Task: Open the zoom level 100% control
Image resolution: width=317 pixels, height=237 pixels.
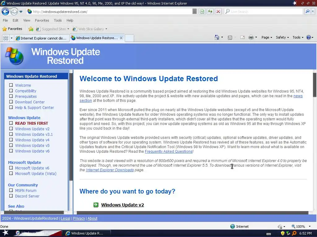Action: click(x=301, y=227)
